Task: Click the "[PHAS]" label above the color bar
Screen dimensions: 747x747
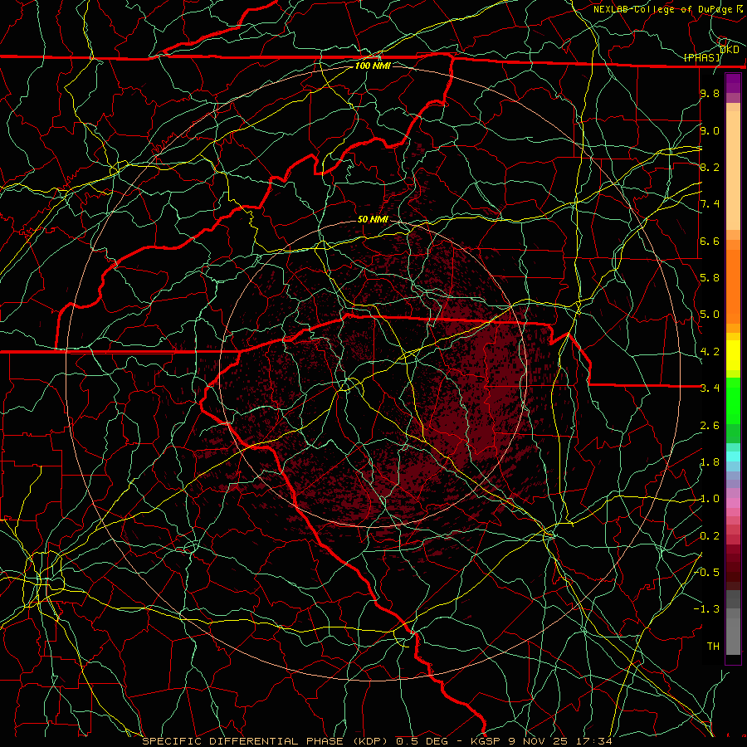Action: coord(702,57)
